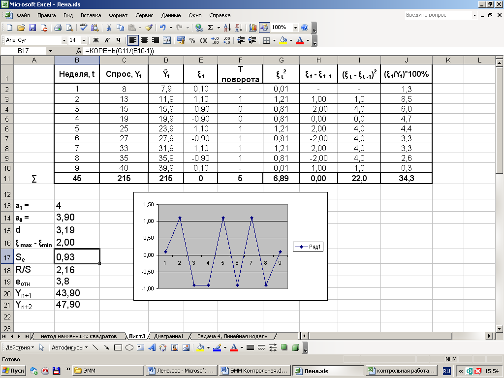Screen dimensions: 504x378
Task: Click the AutoSum sigma icon
Action: (x=211, y=28)
